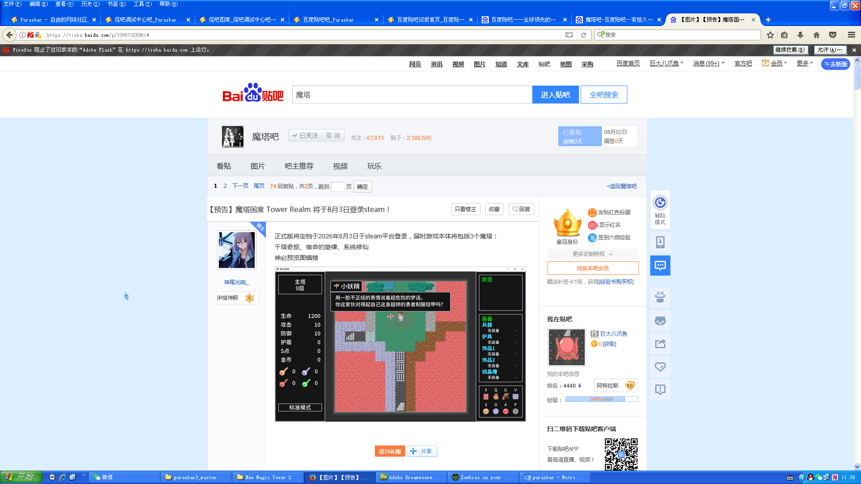Open the downloads arrow icon
The height and width of the screenshot is (484, 861).
pyautogui.click(x=800, y=35)
